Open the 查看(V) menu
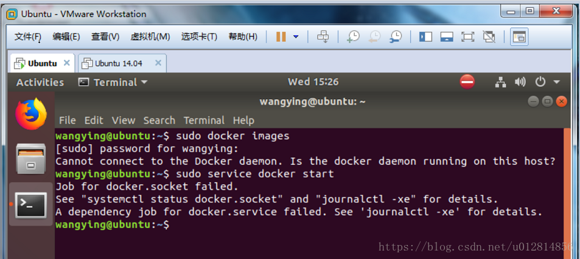This screenshot has height=259, width=580. tap(105, 36)
